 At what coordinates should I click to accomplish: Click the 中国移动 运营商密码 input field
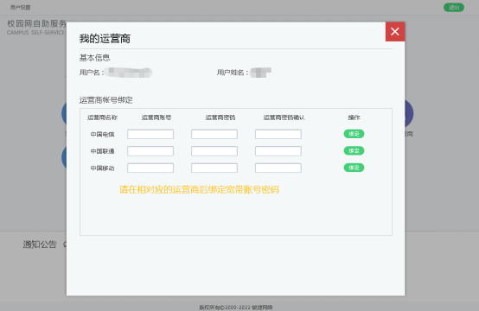214,168
